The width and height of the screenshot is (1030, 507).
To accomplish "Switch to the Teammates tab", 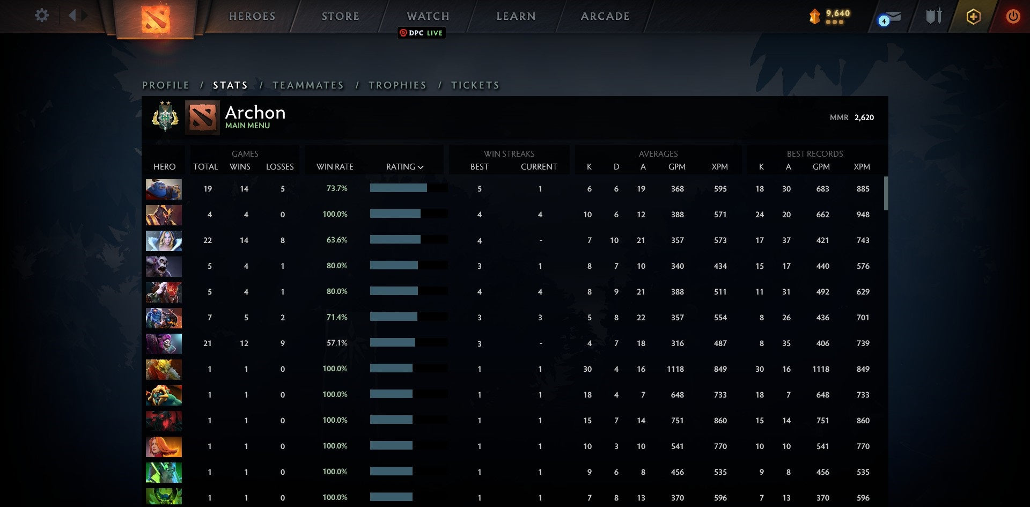I will 308,85.
